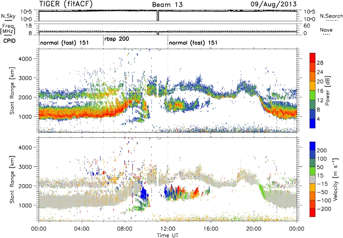Click the TIGER (fitACF) title text
343x238 pixels.
point(66,4)
